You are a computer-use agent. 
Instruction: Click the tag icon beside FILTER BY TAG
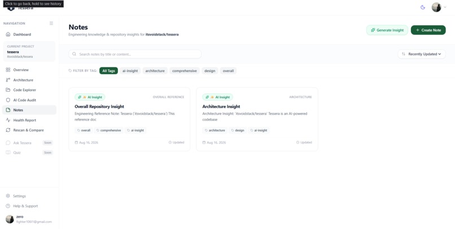click(x=70, y=71)
